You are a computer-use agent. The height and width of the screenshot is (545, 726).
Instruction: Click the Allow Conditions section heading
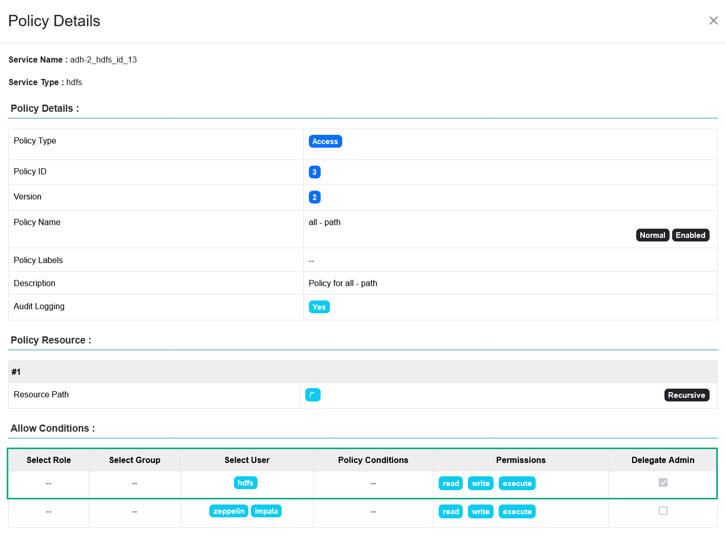(x=53, y=429)
